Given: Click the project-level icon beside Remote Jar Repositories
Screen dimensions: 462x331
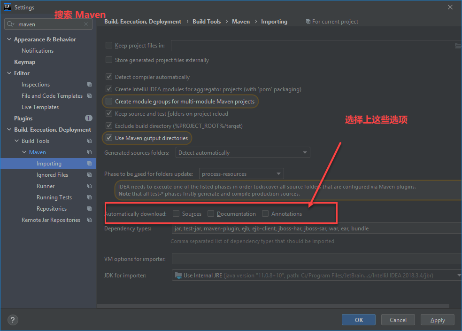Looking at the screenshot, I should click(89, 220).
